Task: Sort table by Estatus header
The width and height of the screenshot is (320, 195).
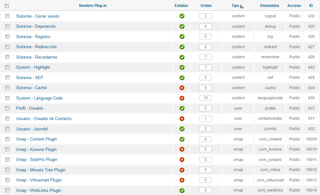Action: [181, 6]
